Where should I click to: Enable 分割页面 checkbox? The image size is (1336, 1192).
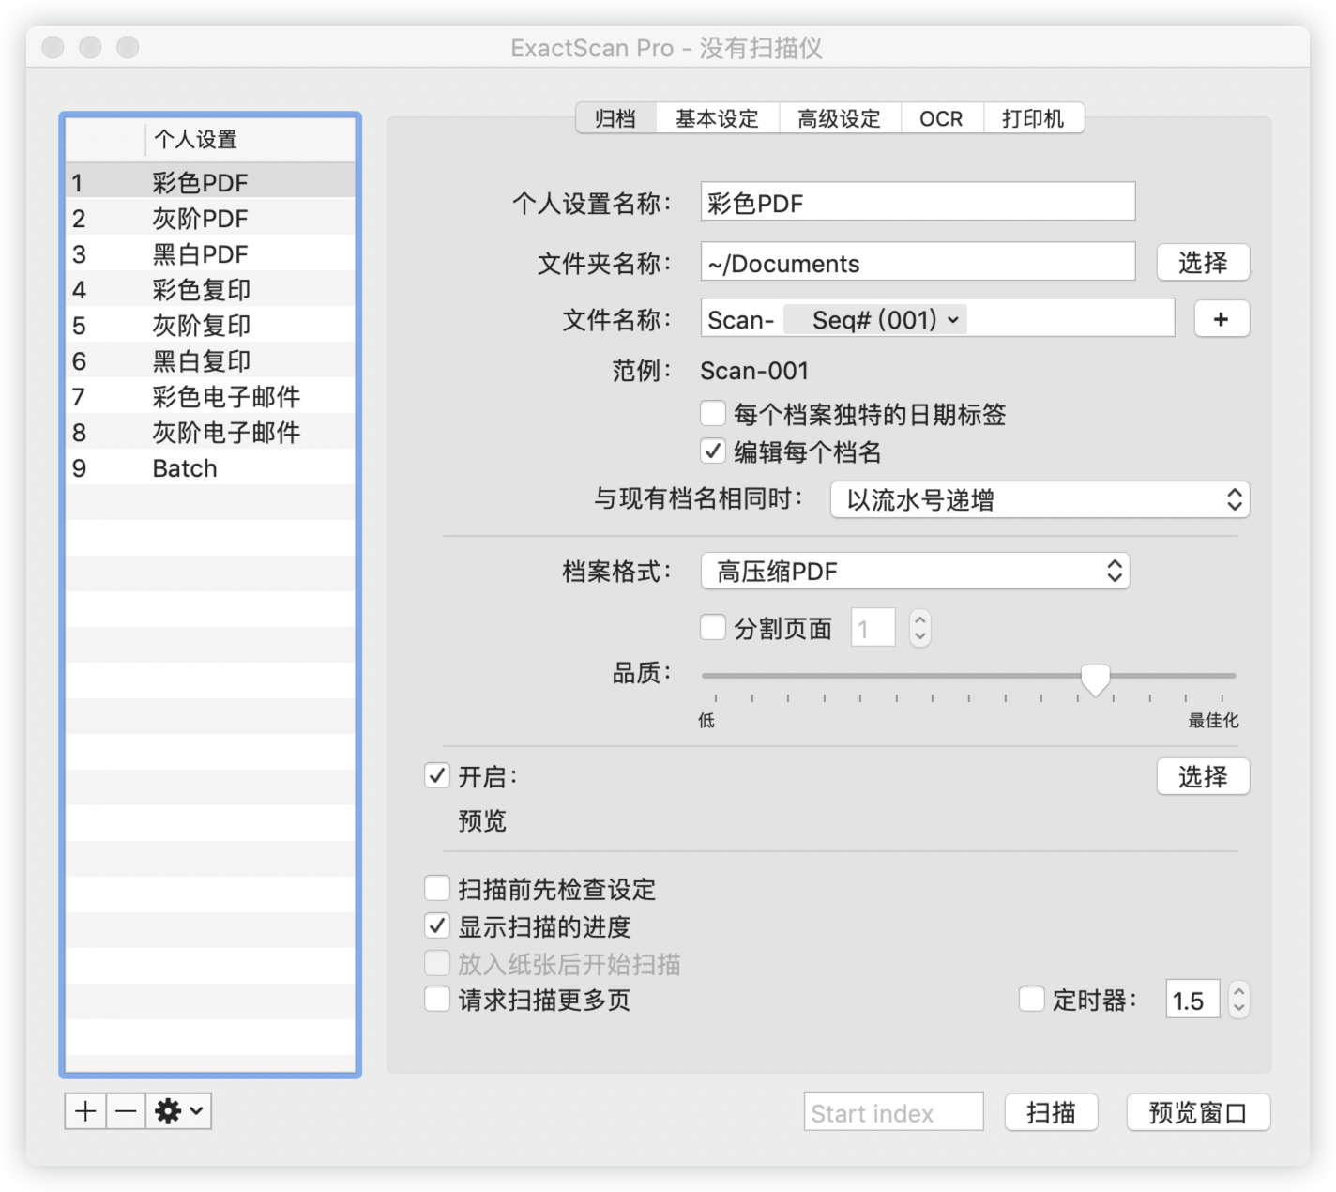[x=713, y=627]
